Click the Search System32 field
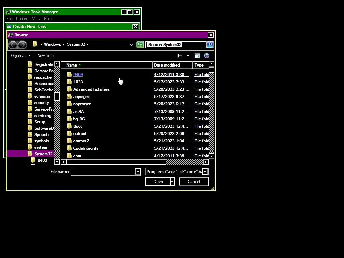 coord(176,45)
